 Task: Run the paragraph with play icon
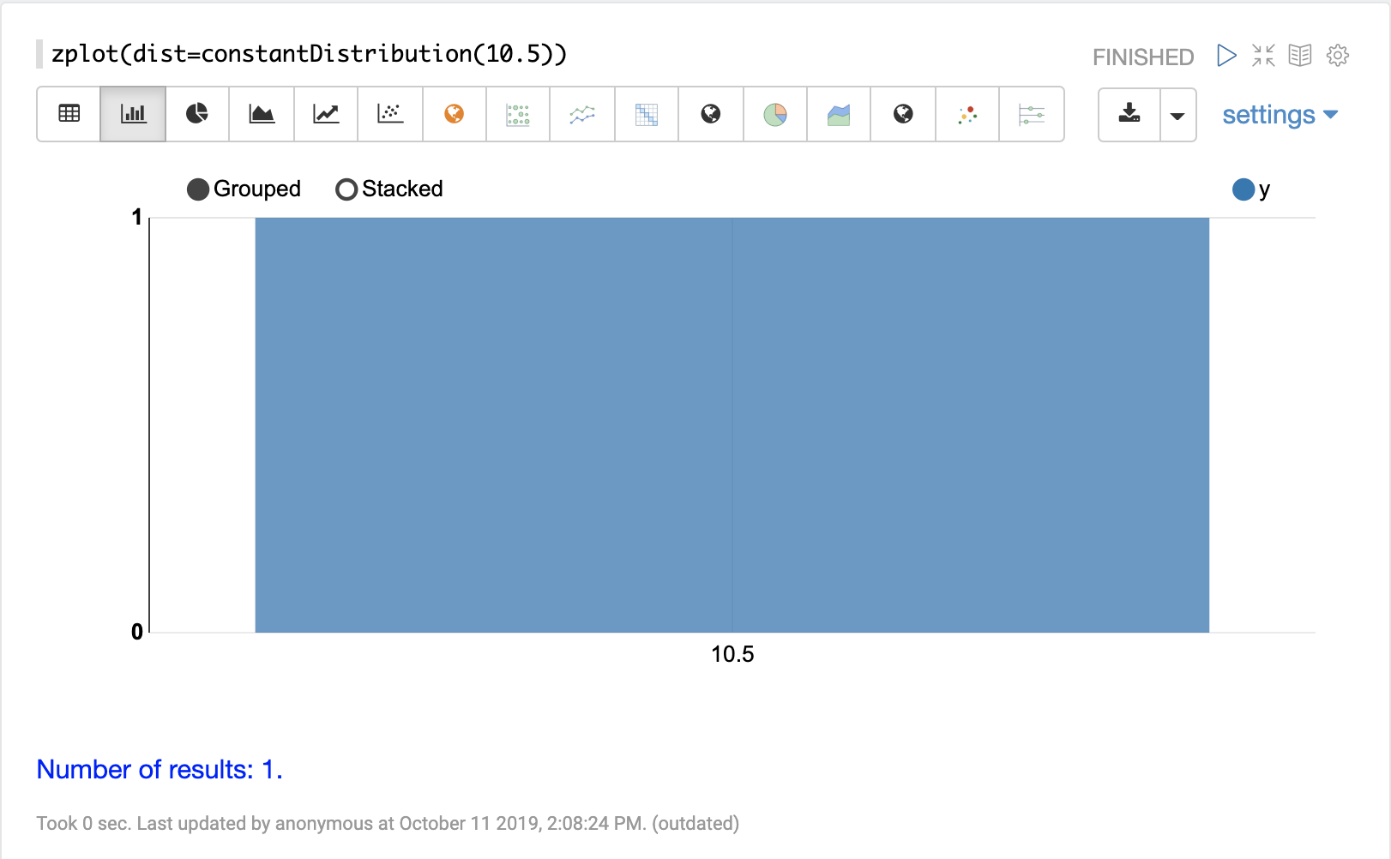(x=1226, y=56)
